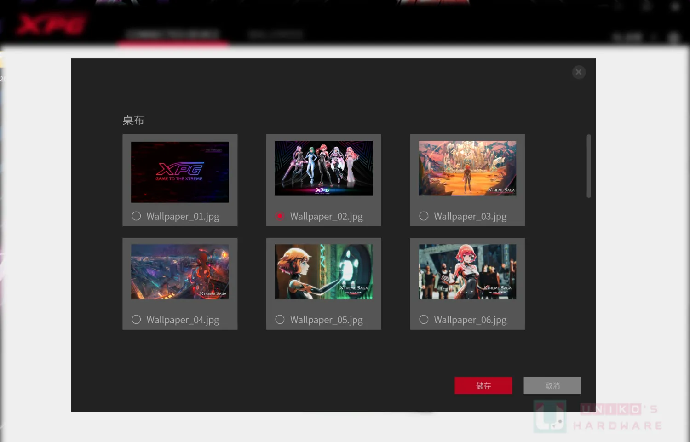
Task: Click the red-haired crowd thumbnail of Wallpaper_06
Action: [x=467, y=272]
